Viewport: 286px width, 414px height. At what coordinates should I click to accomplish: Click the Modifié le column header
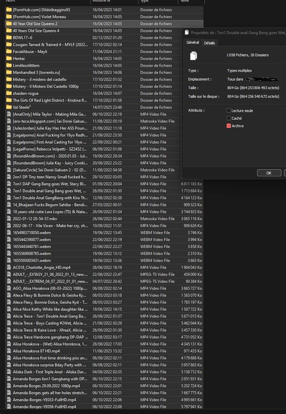102,1
